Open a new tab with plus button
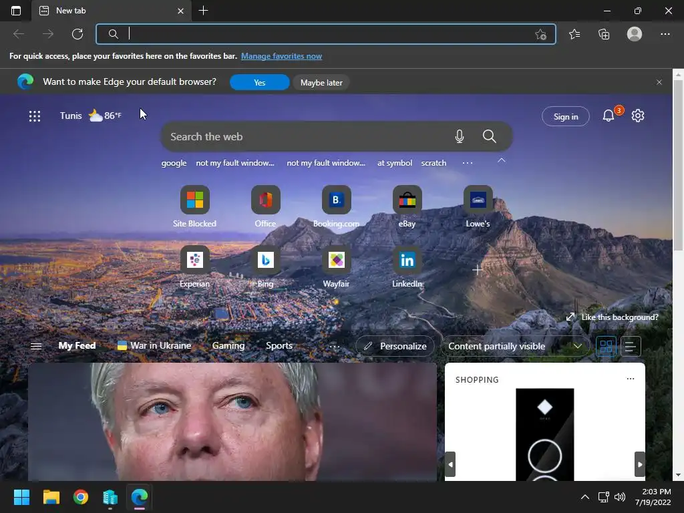The height and width of the screenshot is (513, 684). click(x=203, y=11)
